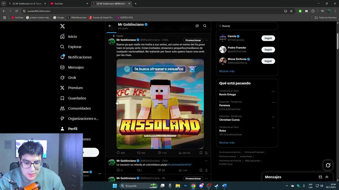Like the pinned post with 1 mil likes

(162, 153)
